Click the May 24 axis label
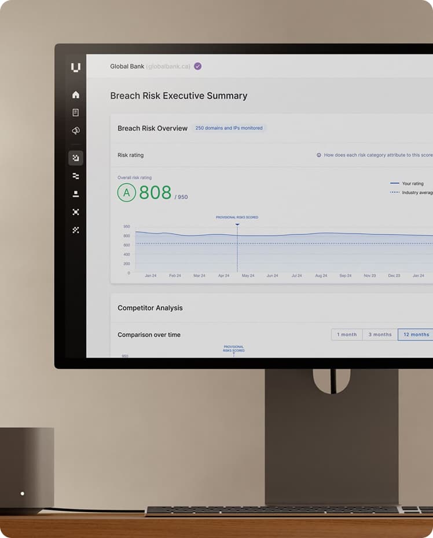The width and height of the screenshot is (433, 538). coord(248,275)
